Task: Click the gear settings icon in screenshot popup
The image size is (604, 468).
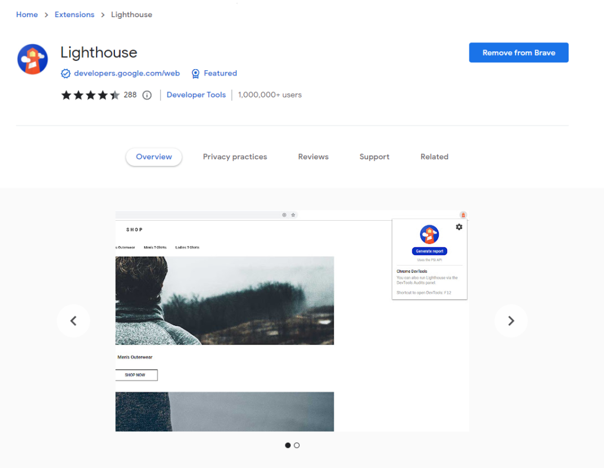Action: [x=459, y=227]
